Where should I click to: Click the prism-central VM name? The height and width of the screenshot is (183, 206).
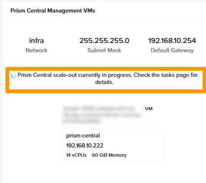(83, 136)
